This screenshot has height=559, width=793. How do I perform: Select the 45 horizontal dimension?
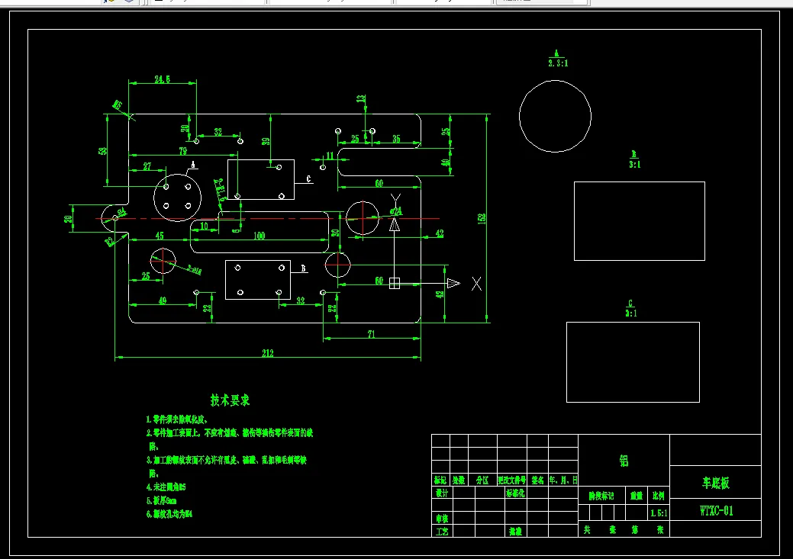point(160,236)
